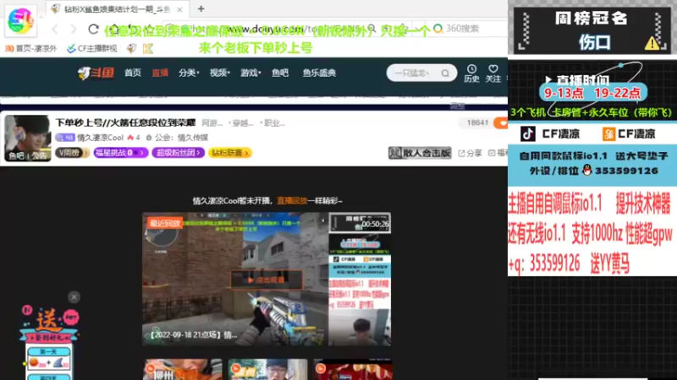Expand the 游戏 dropdown menu
The height and width of the screenshot is (380, 677).
[x=250, y=73]
